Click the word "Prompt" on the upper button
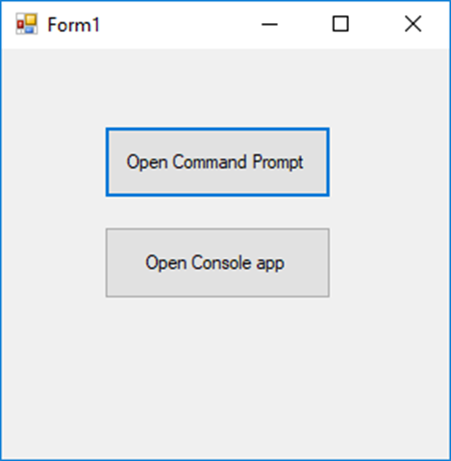The width and height of the screenshot is (451, 461). tap(278, 162)
